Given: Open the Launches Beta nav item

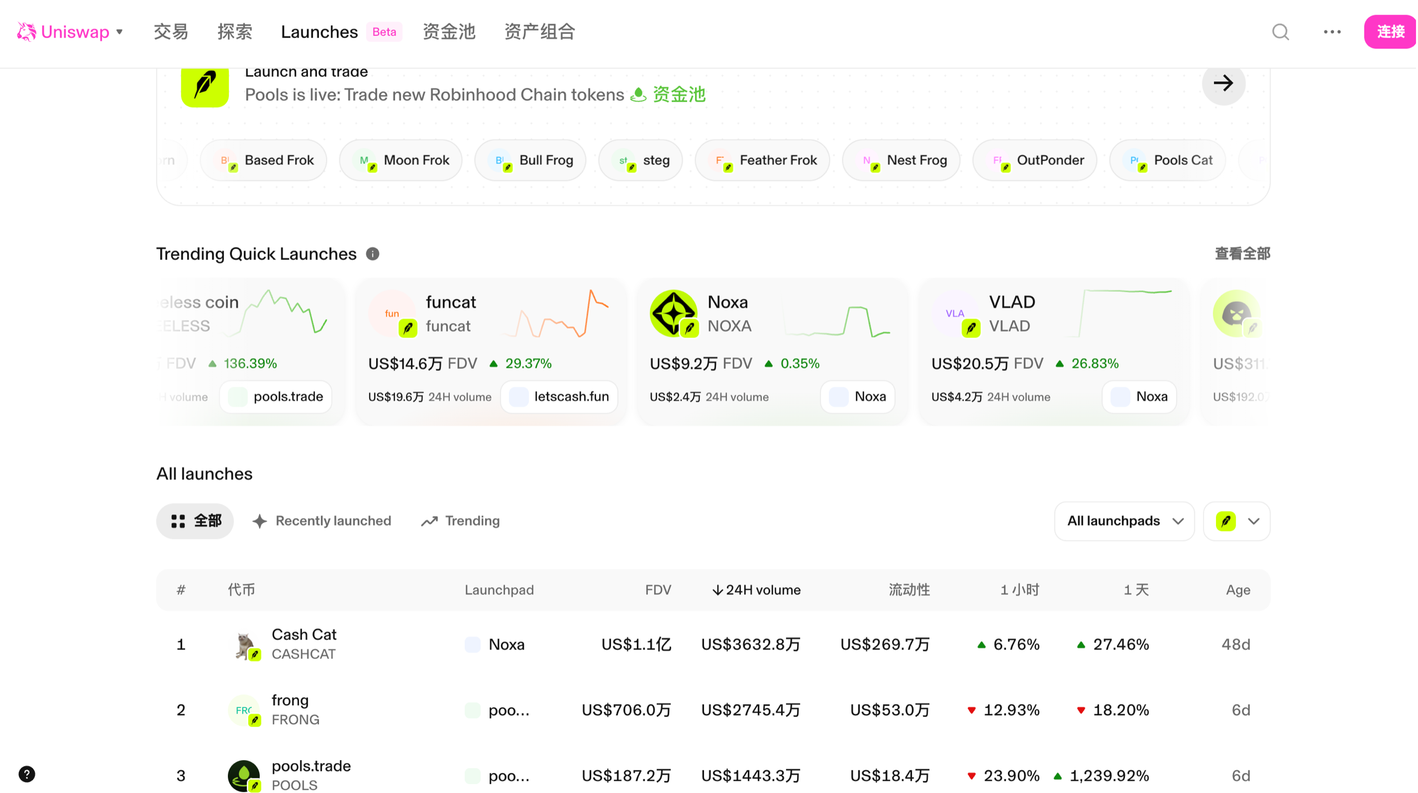Looking at the screenshot, I should (x=342, y=32).
